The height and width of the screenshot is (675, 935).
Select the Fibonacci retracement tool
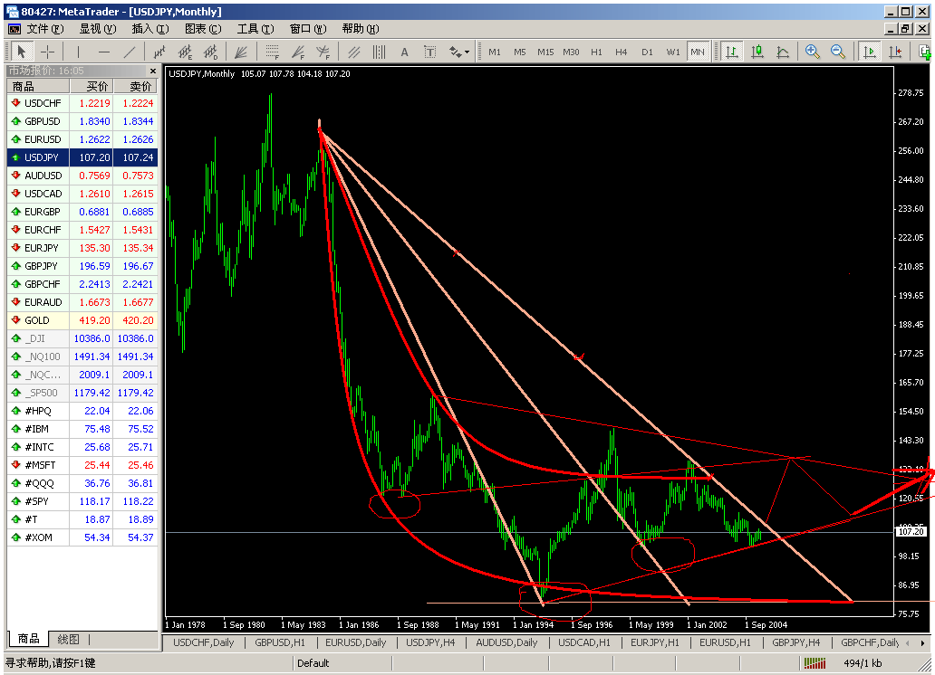coord(274,52)
